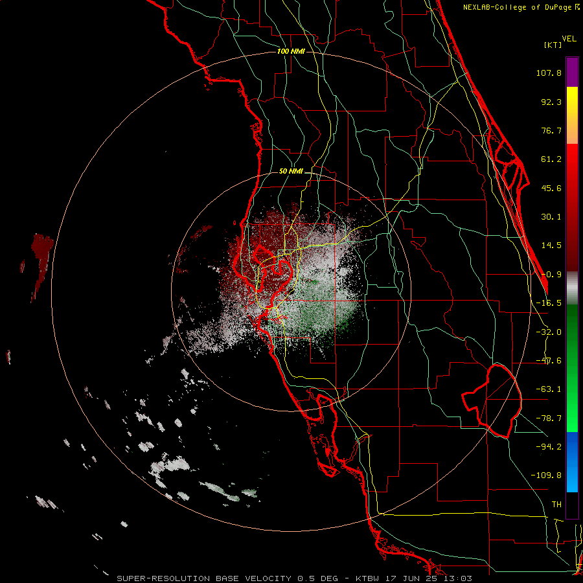Select the -47.6 legend value

[x=549, y=361]
